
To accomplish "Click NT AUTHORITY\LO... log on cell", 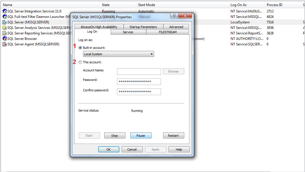I will 247,39.
